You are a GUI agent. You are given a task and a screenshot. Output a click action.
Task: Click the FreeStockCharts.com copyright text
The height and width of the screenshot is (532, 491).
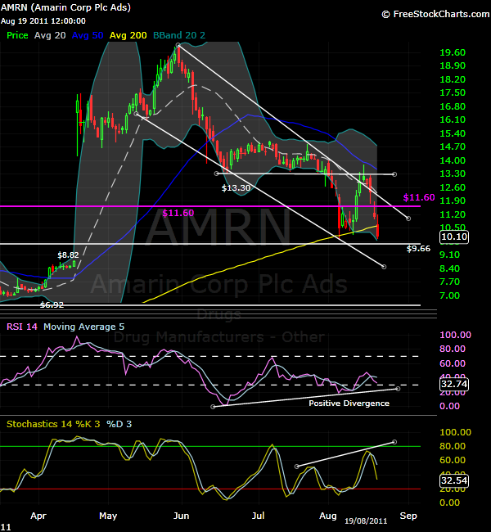435,14
